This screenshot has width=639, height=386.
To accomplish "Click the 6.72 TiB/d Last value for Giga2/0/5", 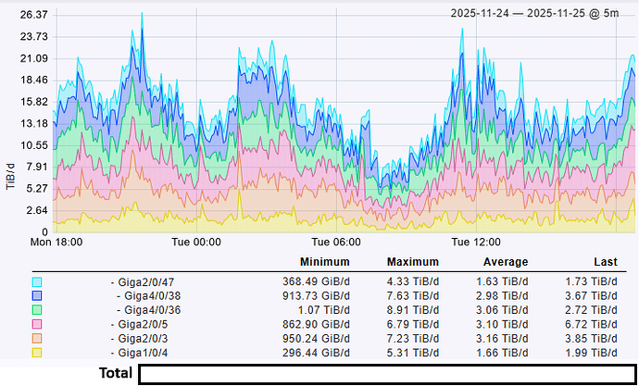I will click(591, 324).
